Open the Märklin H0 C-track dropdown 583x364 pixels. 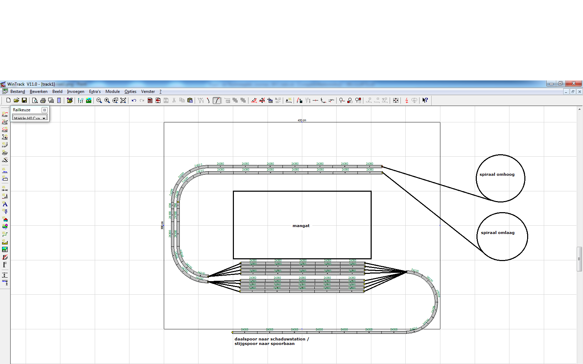point(29,118)
